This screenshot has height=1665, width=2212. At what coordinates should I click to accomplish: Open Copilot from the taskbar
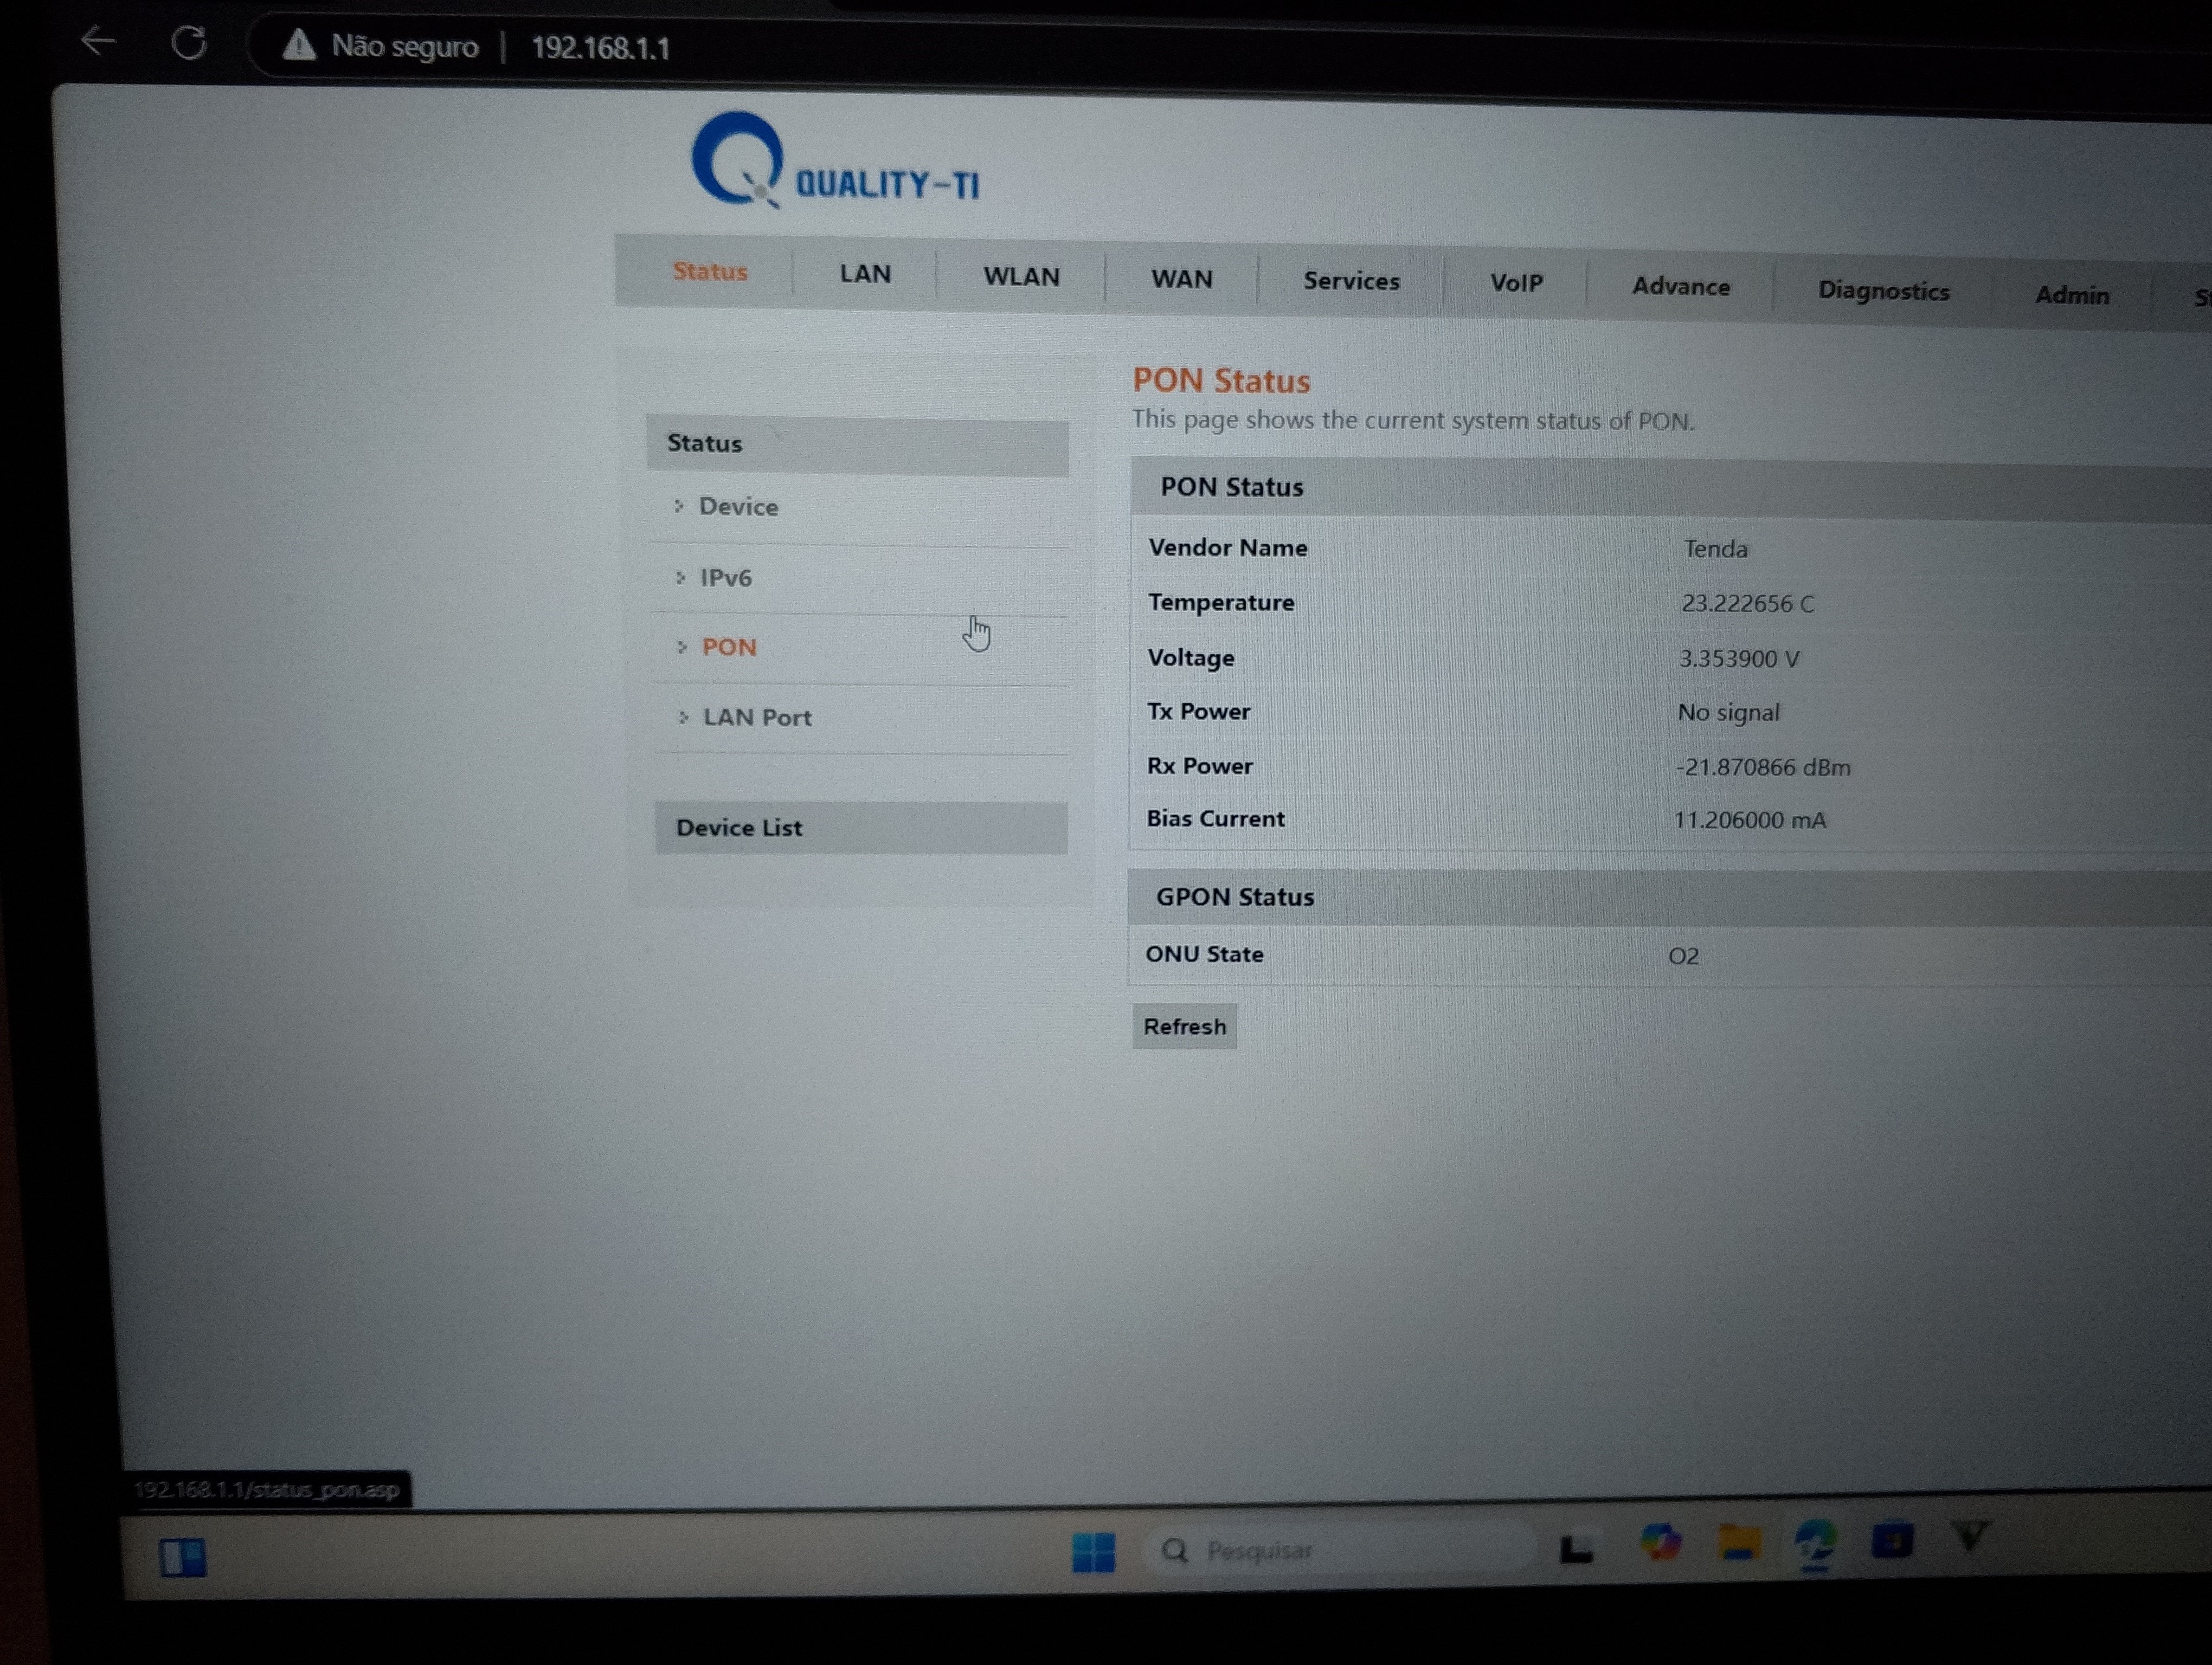[x=1660, y=1543]
